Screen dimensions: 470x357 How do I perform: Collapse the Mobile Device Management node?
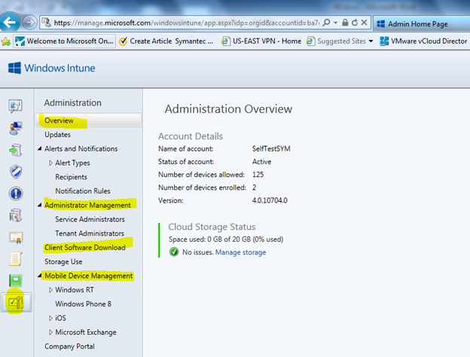(x=40, y=276)
